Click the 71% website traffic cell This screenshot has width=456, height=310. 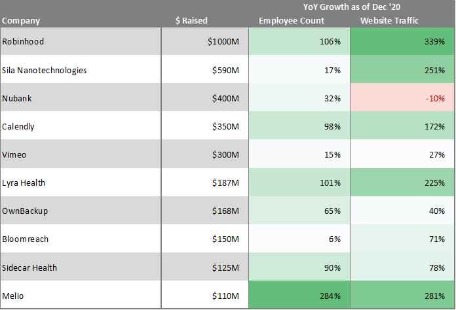tap(402, 238)
